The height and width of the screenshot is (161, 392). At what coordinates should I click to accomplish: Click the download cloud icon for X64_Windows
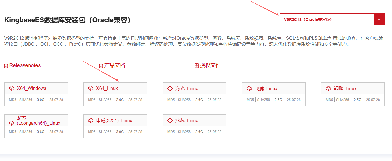12,88
